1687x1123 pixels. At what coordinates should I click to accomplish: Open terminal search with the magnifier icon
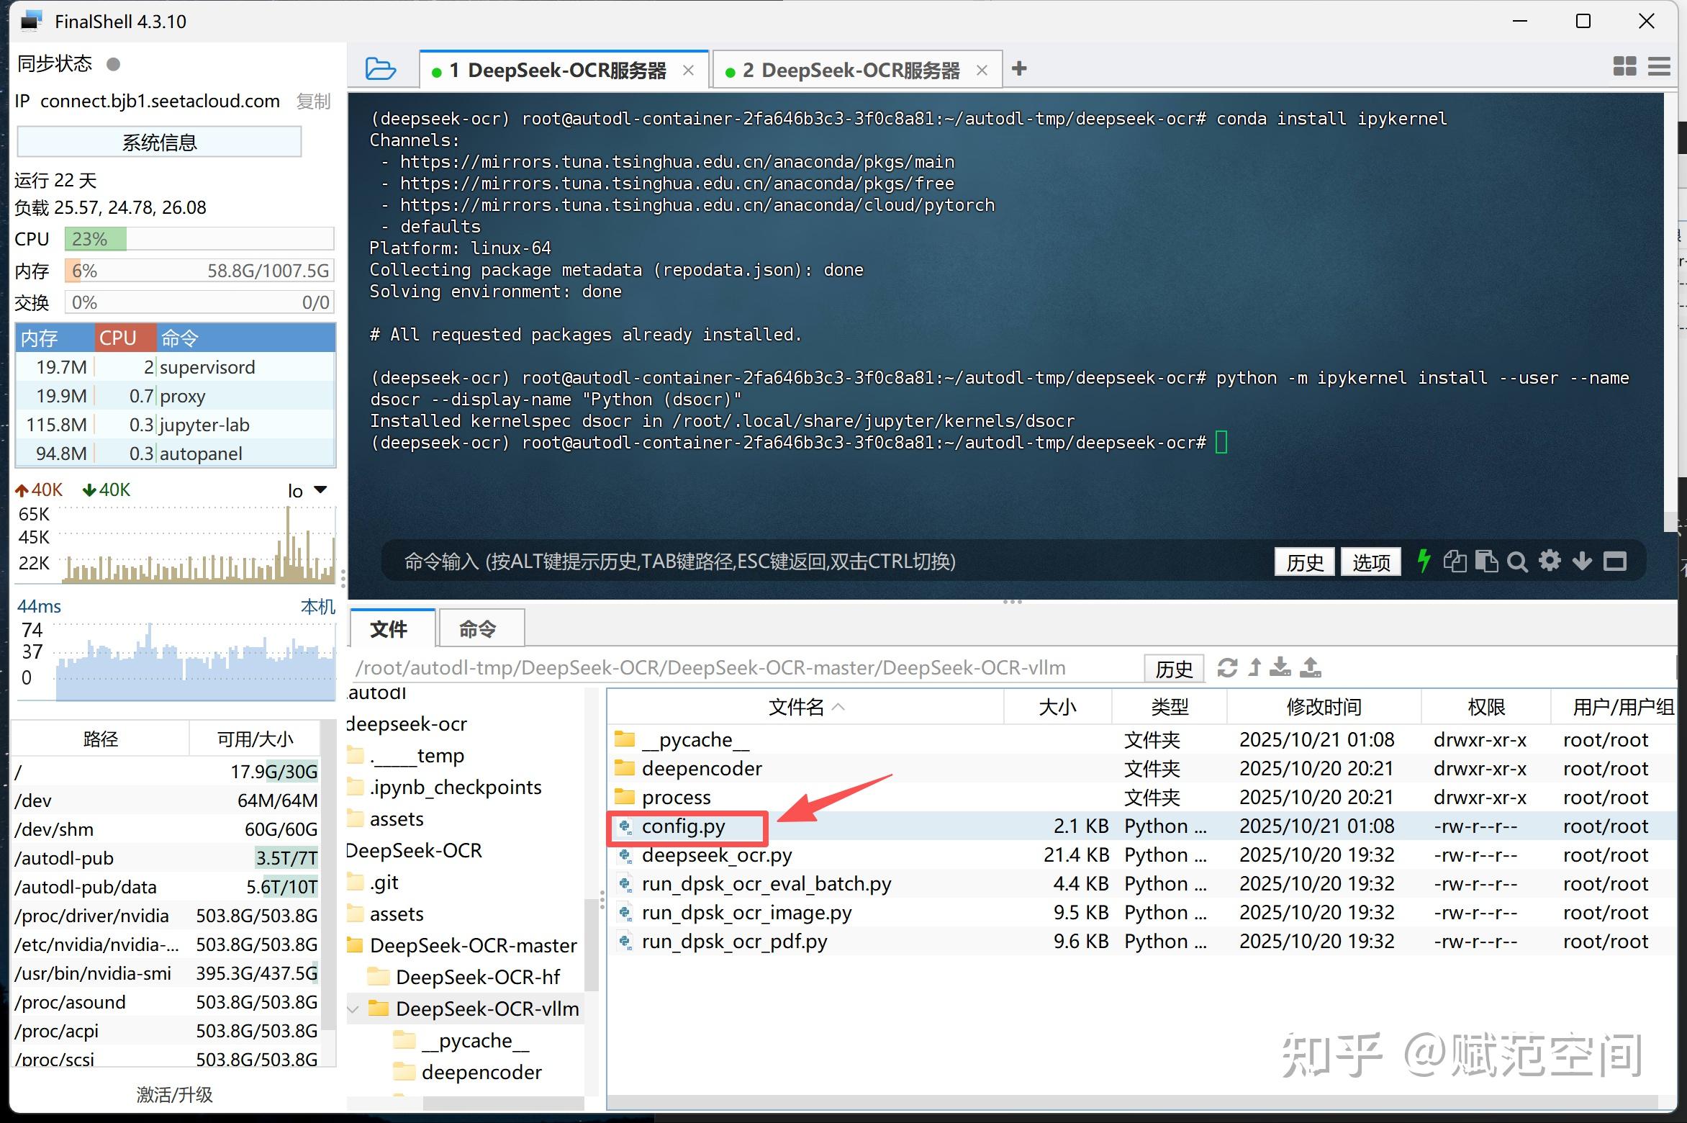pyautogui.click(x=1518, y=561)
